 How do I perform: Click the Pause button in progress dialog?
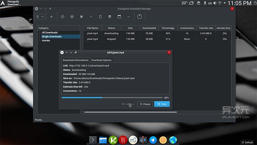(x=145, y=104)
